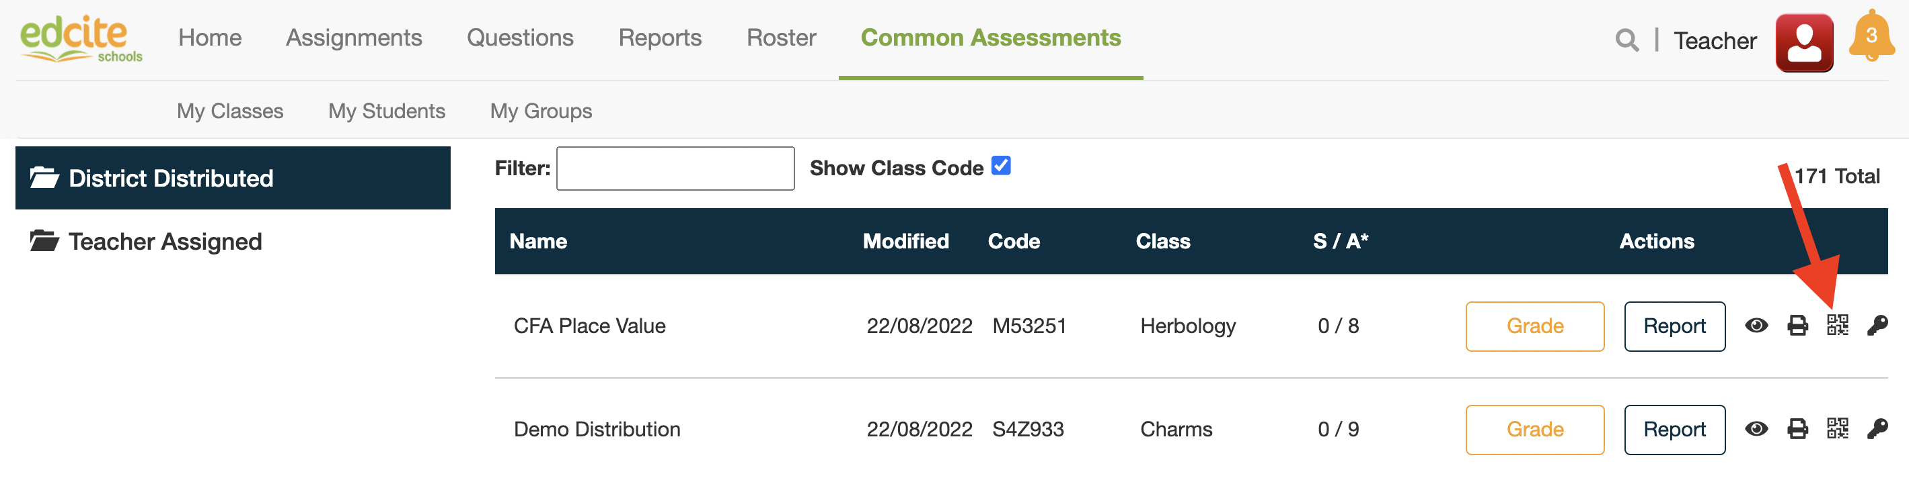Viewport: 1909px width, 478px height.
Task: Print the Demo Distribution assignment
Action: (x=1797, y=429)
